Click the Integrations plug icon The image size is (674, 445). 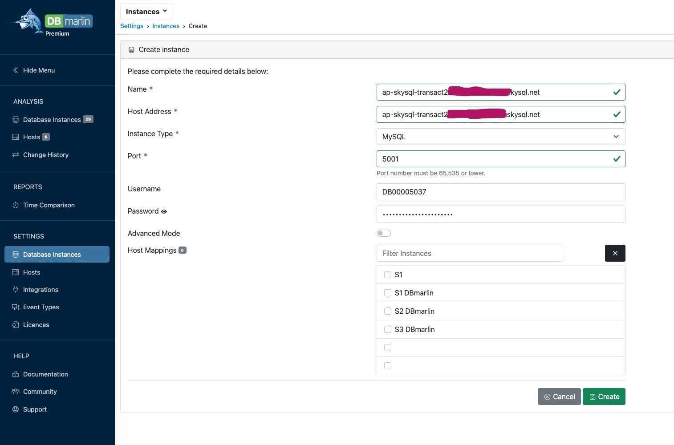(16, 290)
